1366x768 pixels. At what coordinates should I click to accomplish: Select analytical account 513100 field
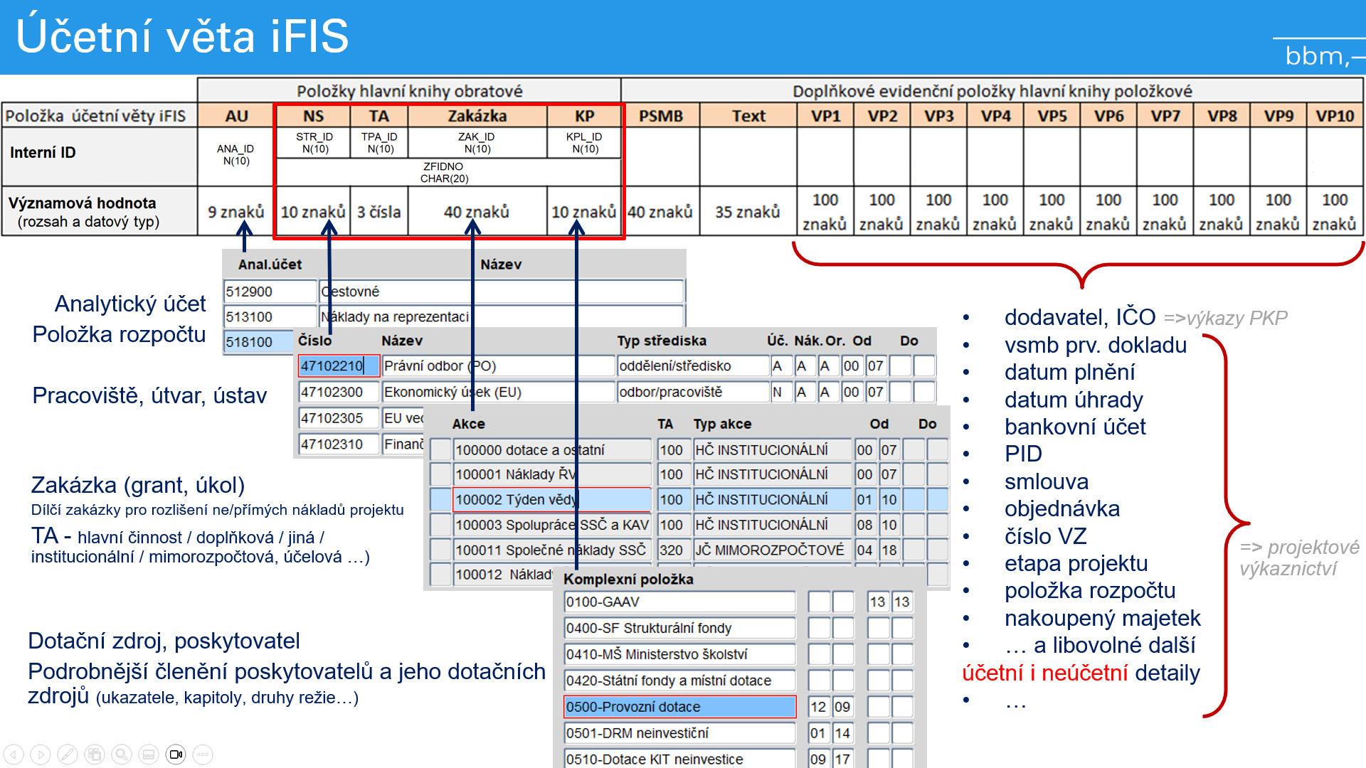(x=270, y=316)
